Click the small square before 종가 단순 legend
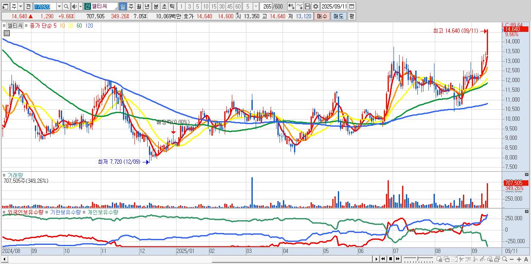The width and height of the screenshot is (531, 264). (26, 26)
